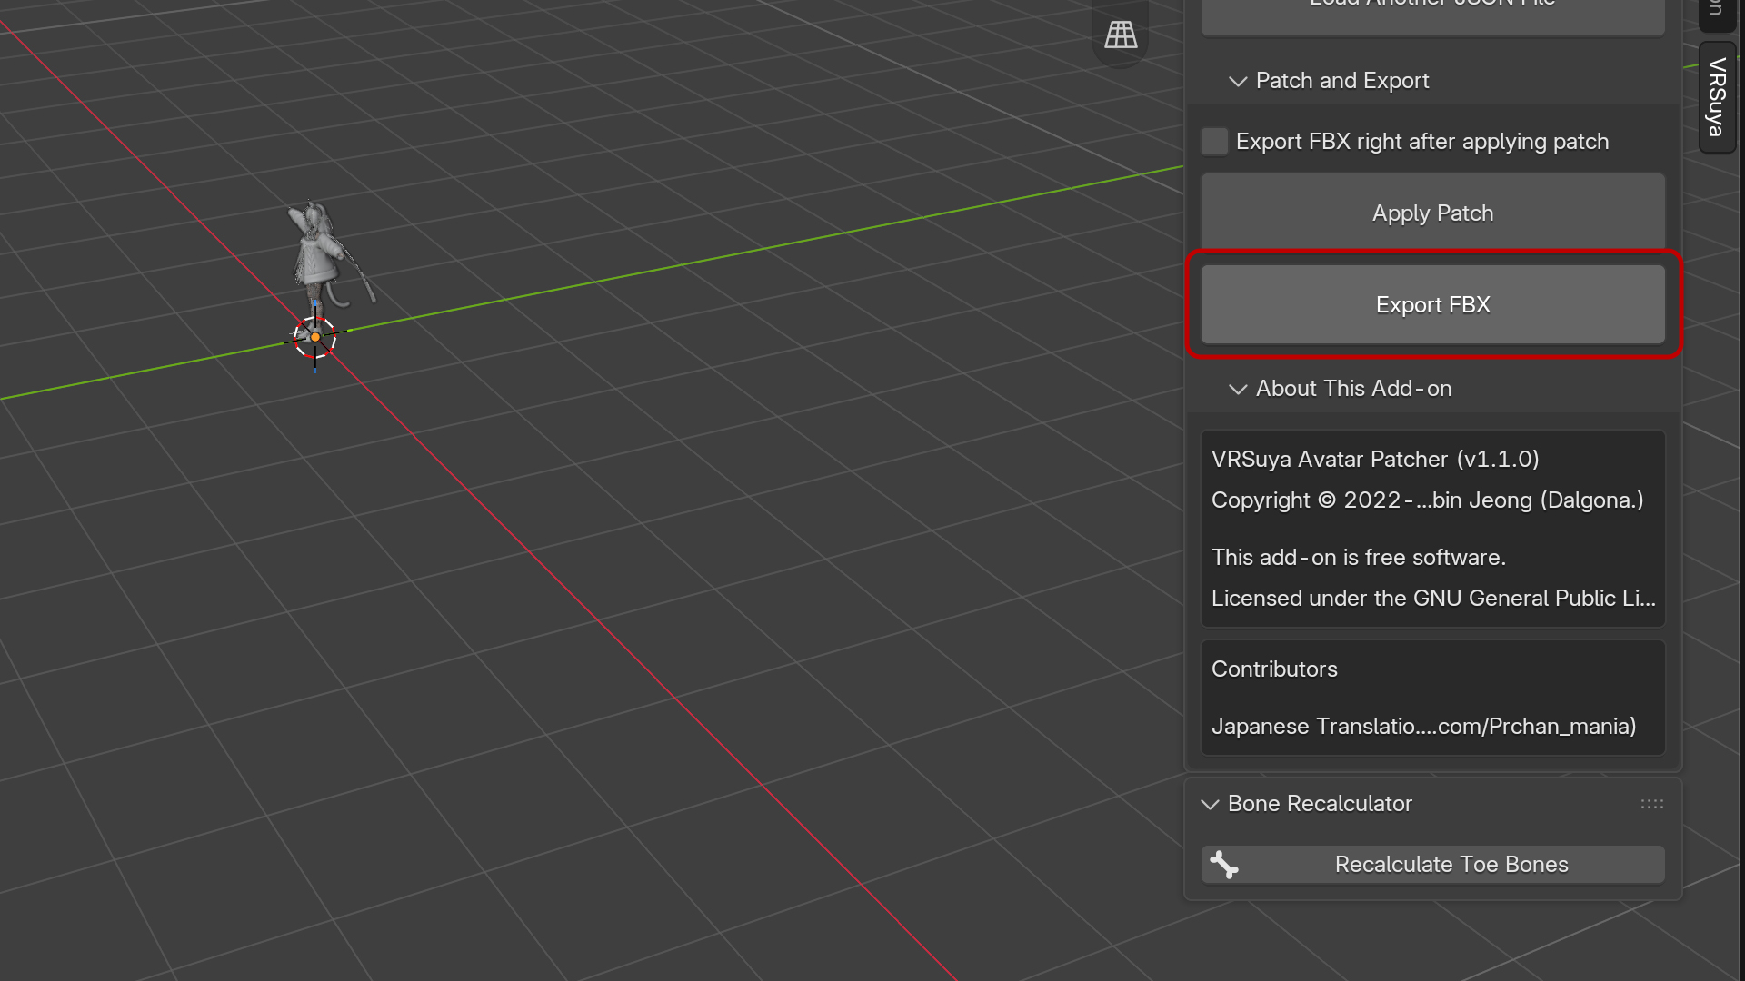Click 'This add-on is free software.' text
This screenshot has height=981, width=1745.
pyautogui.click(x=1359, y=558)
